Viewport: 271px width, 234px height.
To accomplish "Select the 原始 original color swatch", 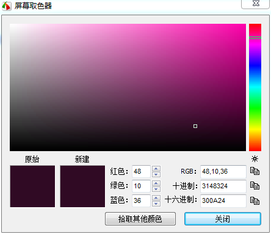I will coord(32,186).
